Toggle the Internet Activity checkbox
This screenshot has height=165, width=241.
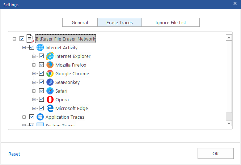pos(31,47)
